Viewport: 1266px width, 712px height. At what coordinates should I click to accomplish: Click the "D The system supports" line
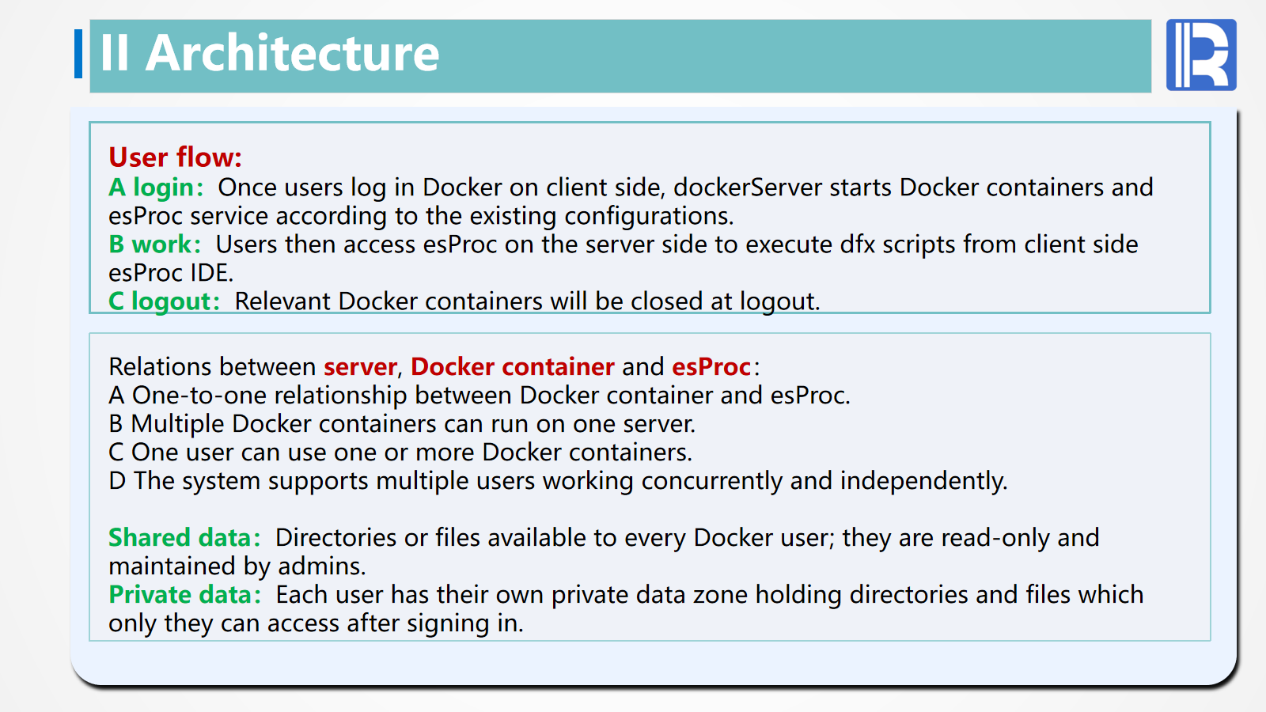click(x=558, y=481)
